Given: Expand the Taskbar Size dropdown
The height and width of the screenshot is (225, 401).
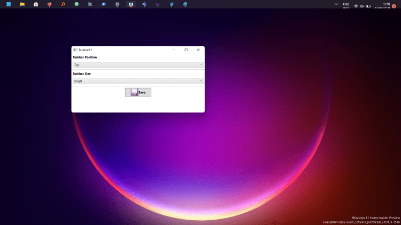Looking at the screenshot, I should (138, 81).
